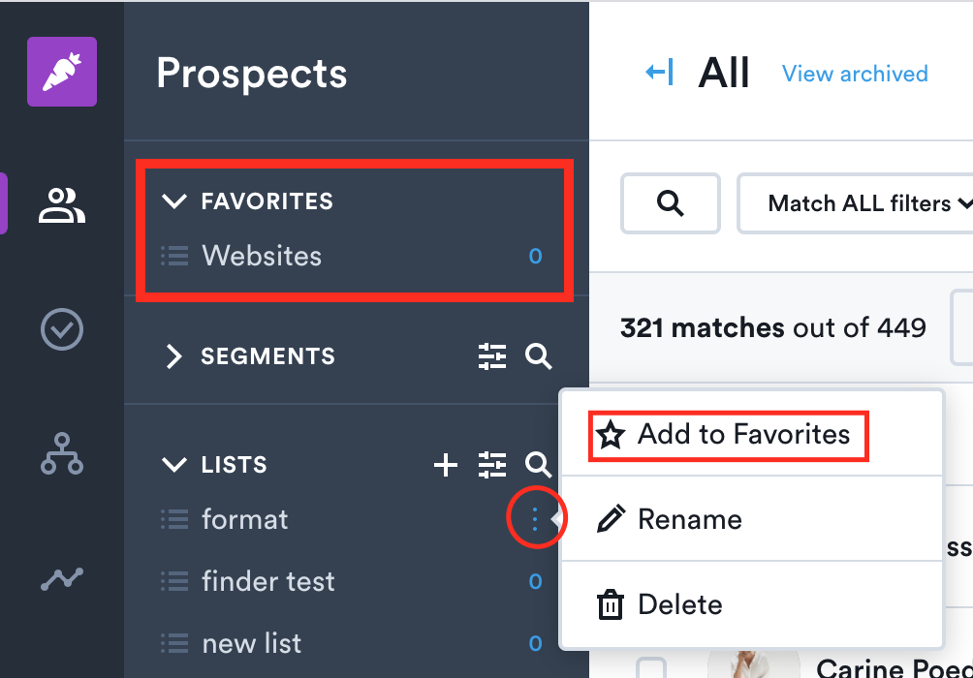The height and width of the screenshot is (678, 973).
Task: Collapse the FAVORITES section chevron
Action: (x=173, y=201)
